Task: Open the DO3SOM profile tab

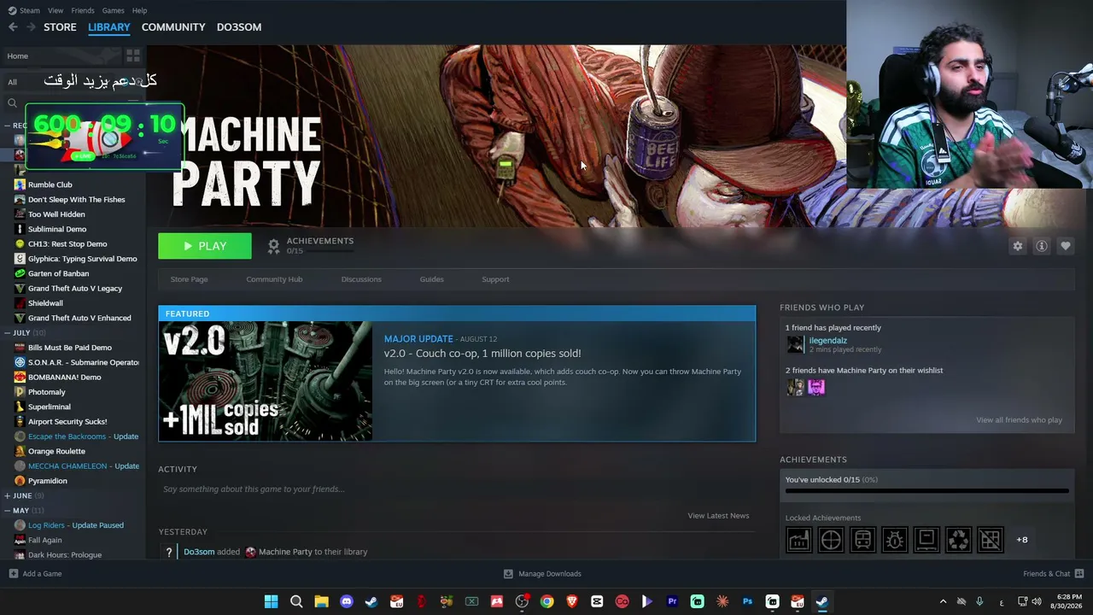Action: 239,27
